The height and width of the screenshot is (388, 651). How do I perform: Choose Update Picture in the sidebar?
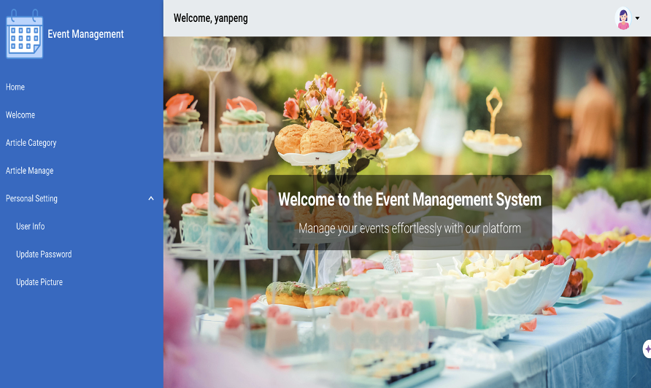point(39,282)
